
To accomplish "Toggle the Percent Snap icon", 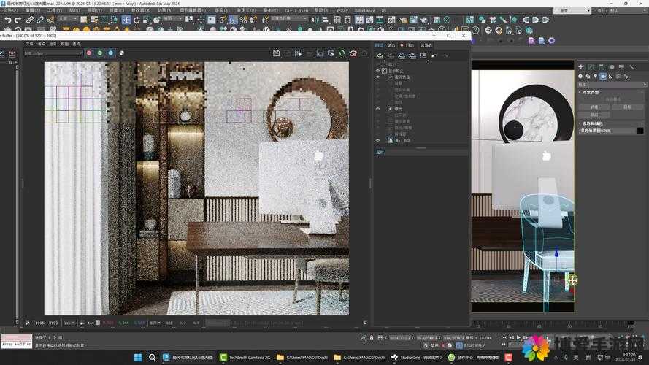I will tap(243, 20).
